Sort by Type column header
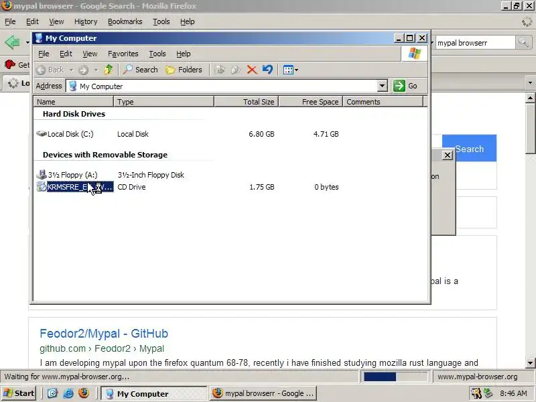 point(163,102)
